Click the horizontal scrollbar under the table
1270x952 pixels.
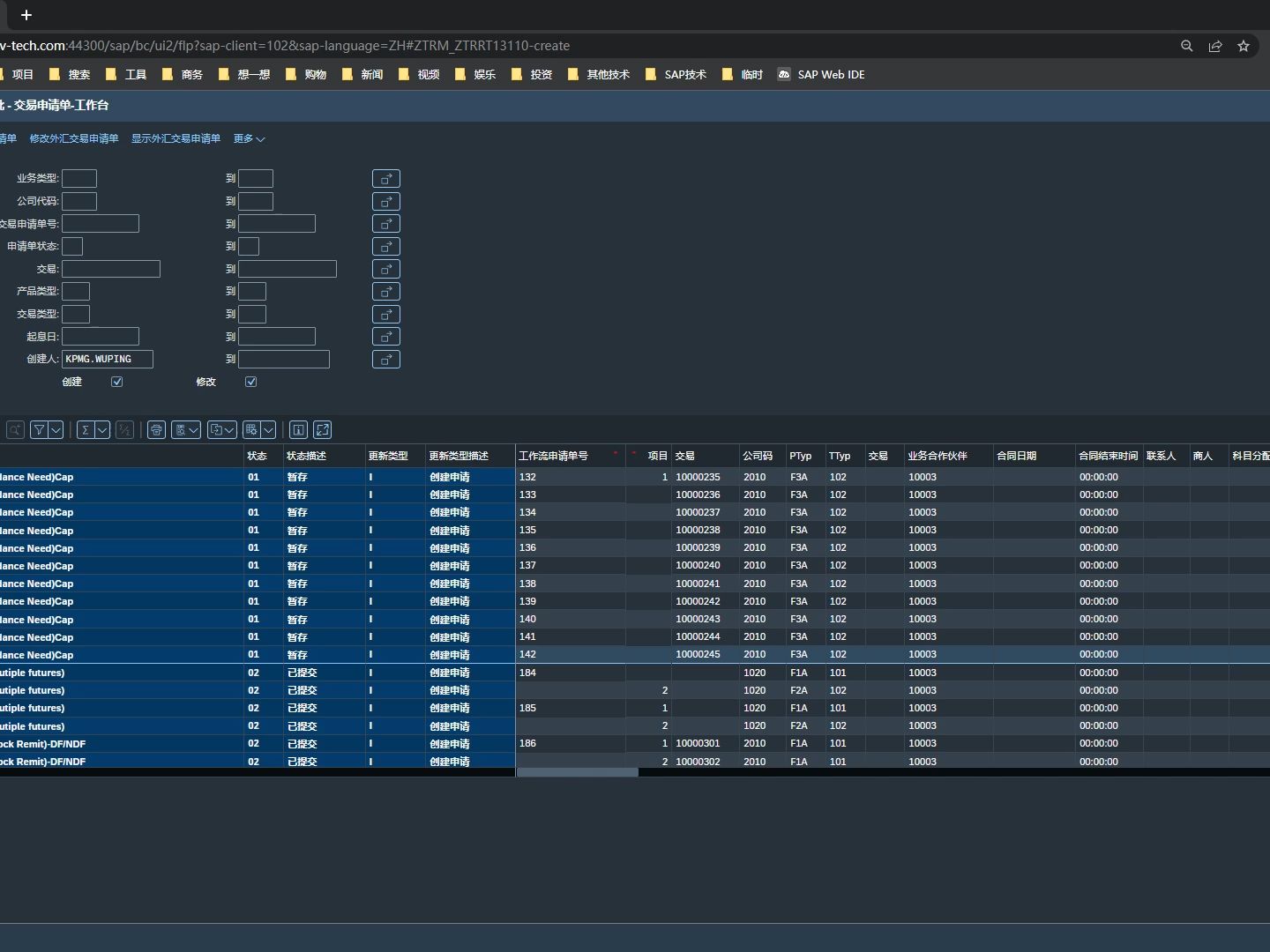577,772
